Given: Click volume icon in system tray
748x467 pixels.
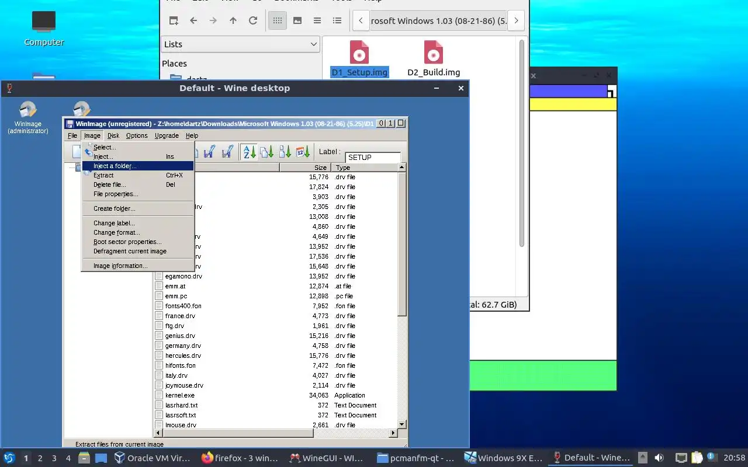Looking at the screenshot, I should [659, 458].
